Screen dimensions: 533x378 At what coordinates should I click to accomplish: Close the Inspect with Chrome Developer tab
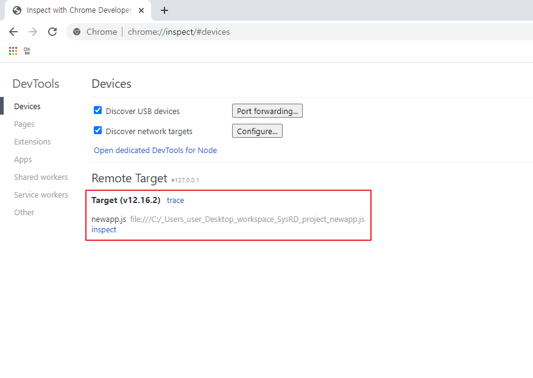point(141,10)
